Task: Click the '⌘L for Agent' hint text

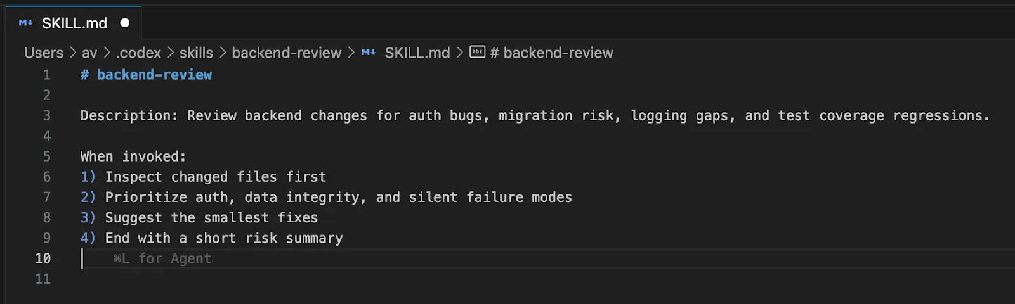Action: [162, 258]
